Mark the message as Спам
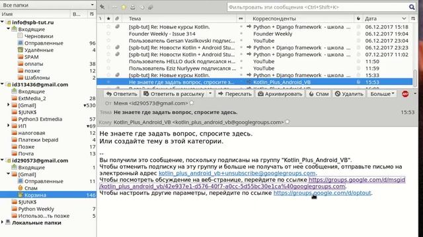Image resolution: width=423 pixels, height=237 pixels. [319, 94]
